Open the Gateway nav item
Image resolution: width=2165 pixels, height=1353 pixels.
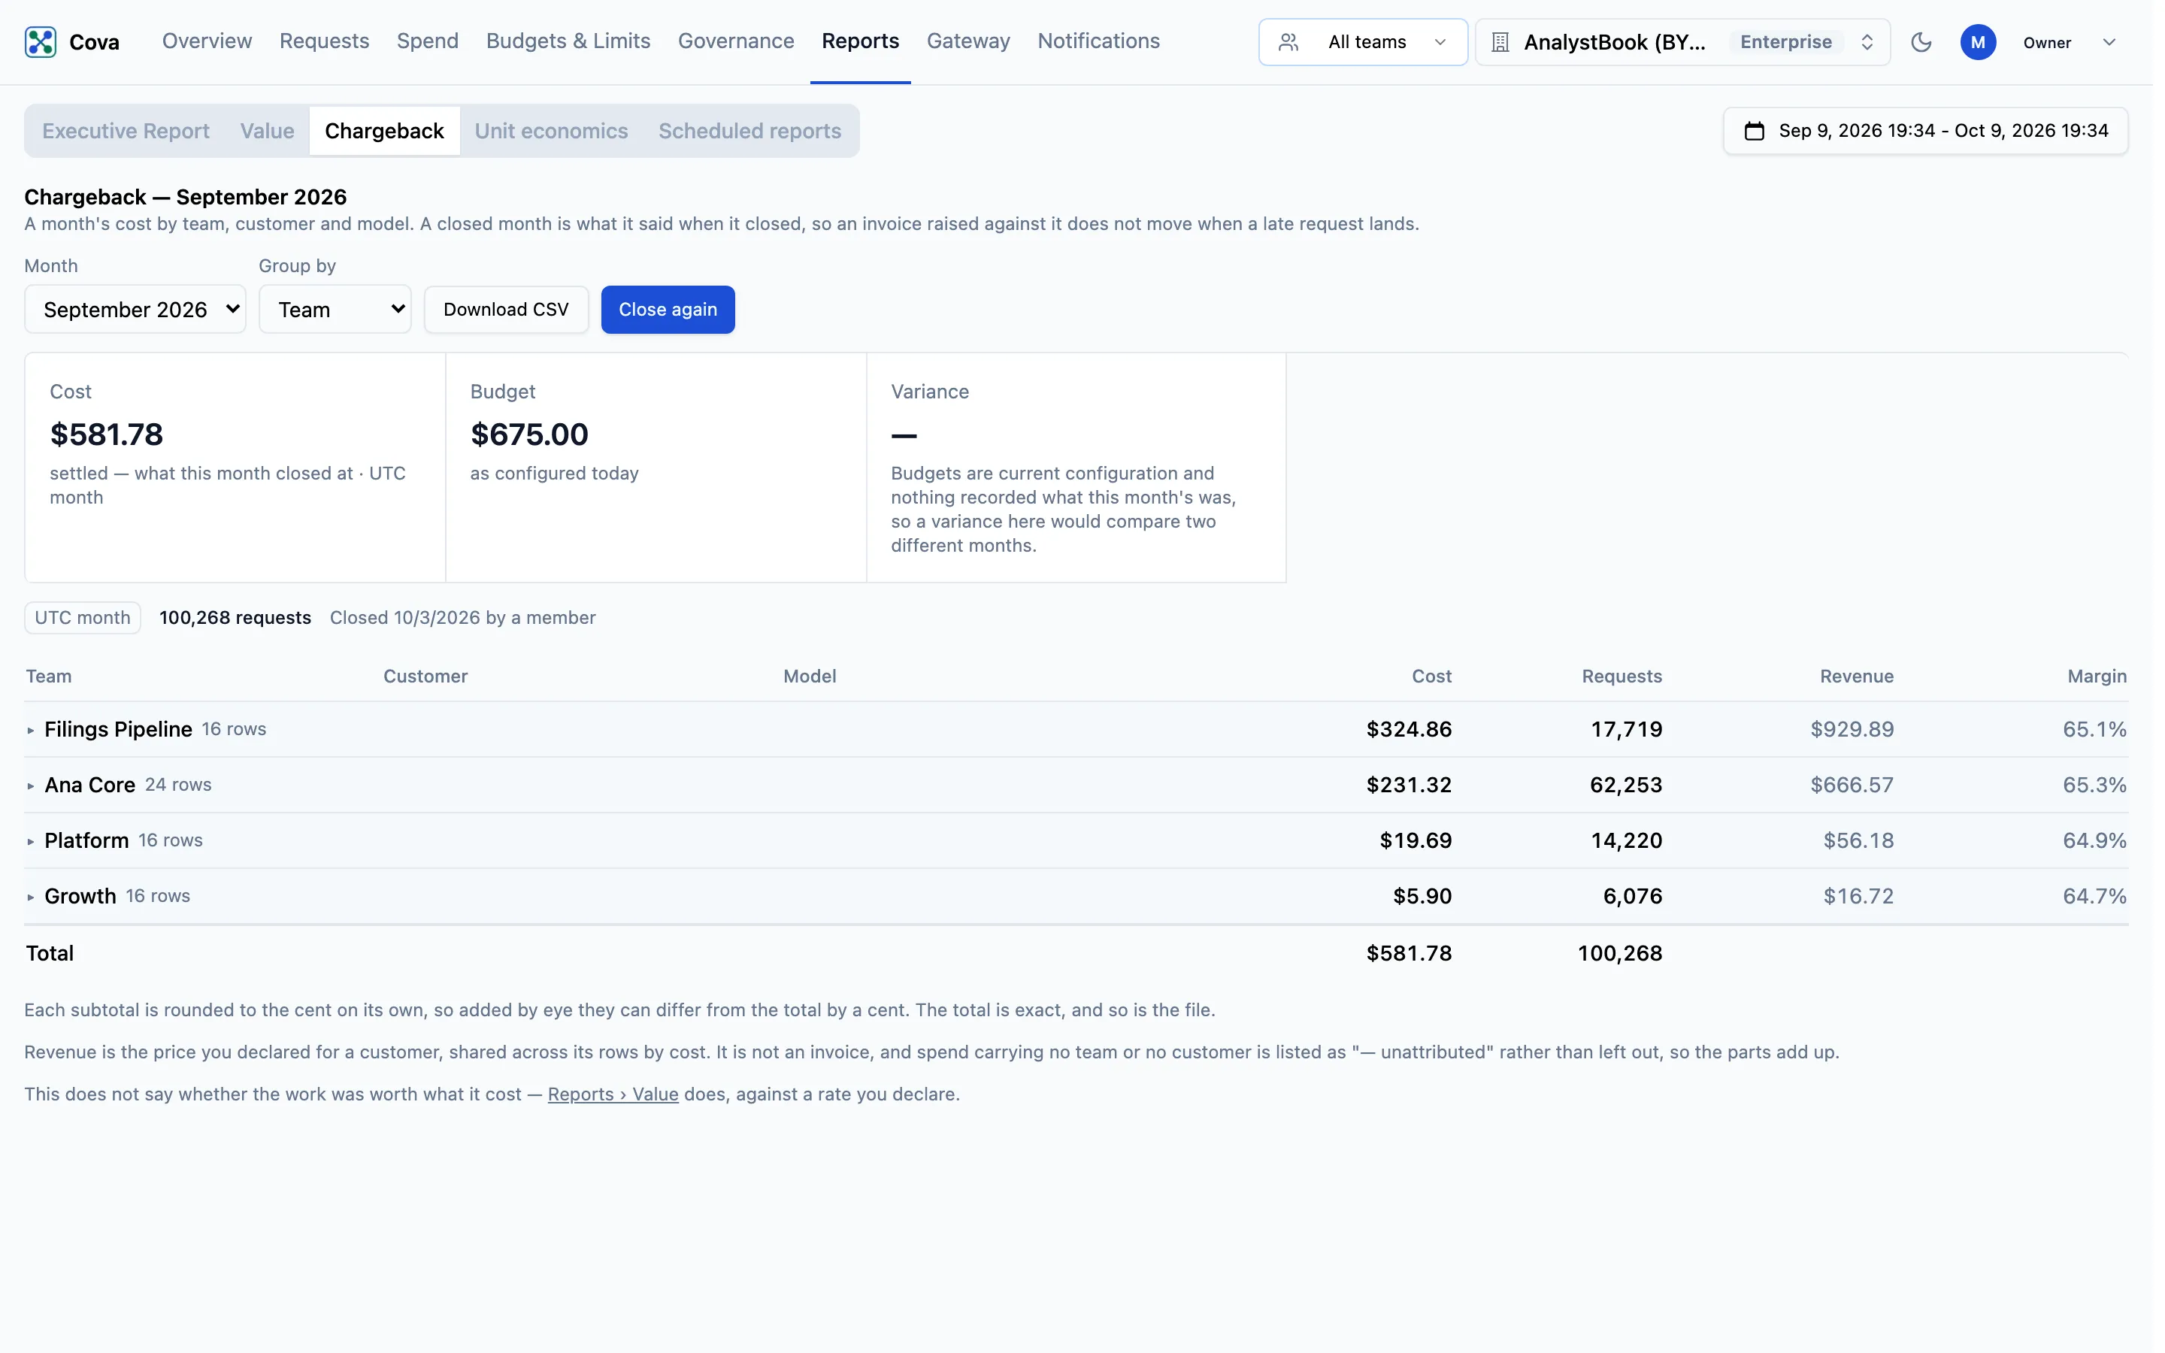tap(968, 41)
